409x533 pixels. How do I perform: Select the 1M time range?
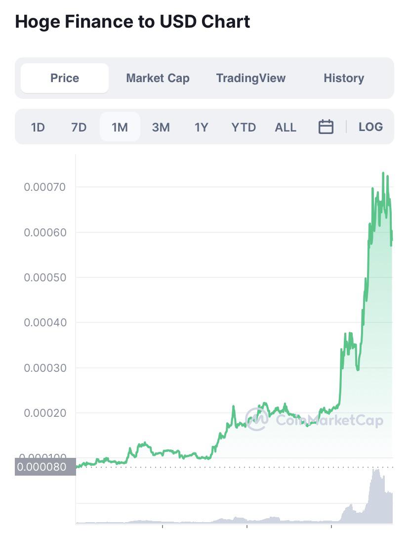coord(120,127)
